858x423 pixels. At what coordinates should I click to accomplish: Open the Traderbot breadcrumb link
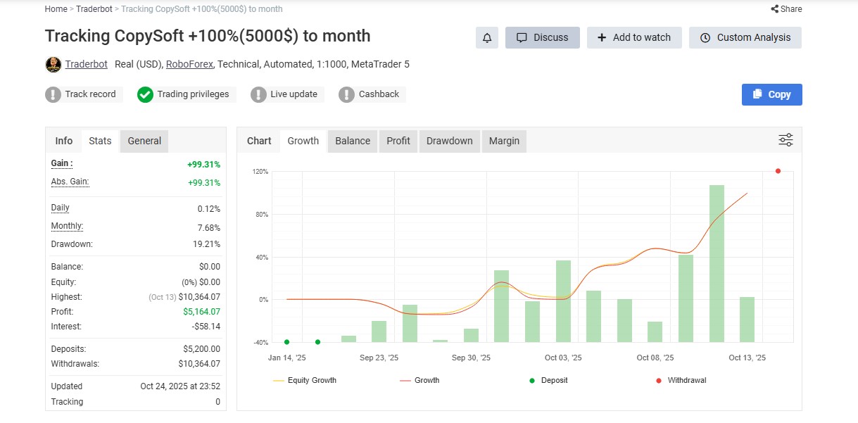pyautogui.click(x=94, y=9)
